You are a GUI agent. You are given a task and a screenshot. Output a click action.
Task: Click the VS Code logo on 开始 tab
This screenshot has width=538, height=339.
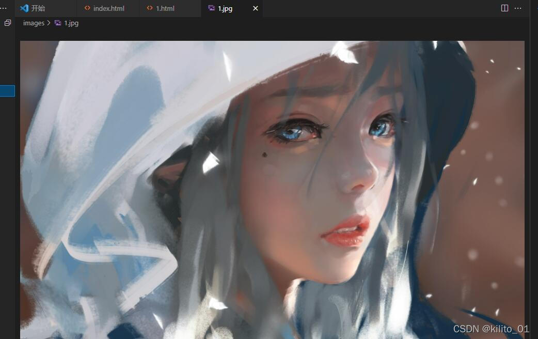tap(24, 8)
